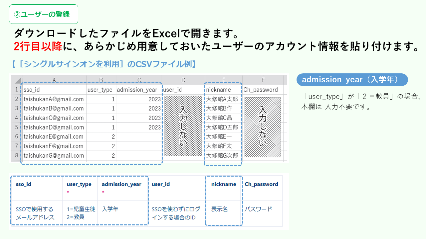
Task: Click the 1=児童生徒 2=教員 description
Action: tap(81, 213)
